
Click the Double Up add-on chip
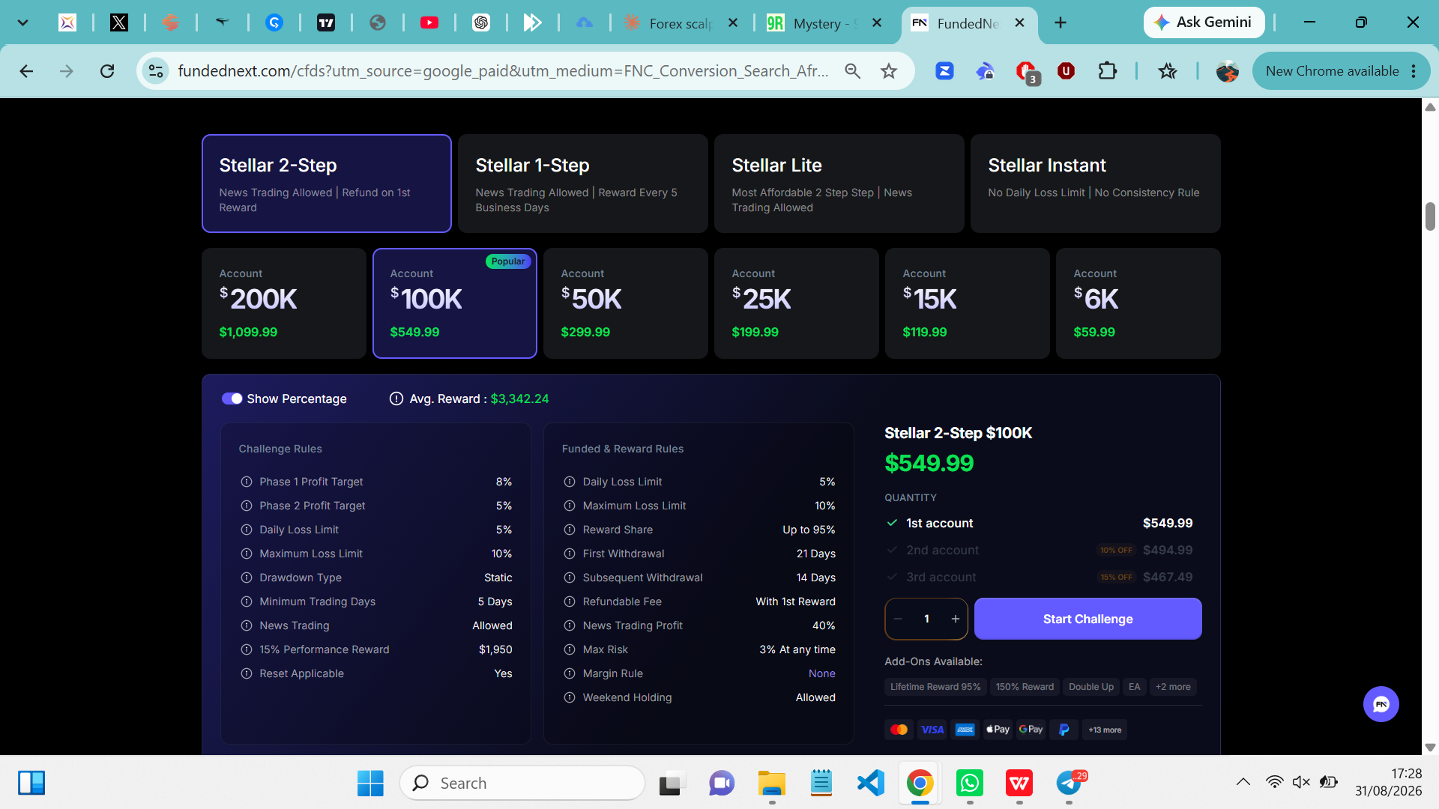[x=1091, y=687]
